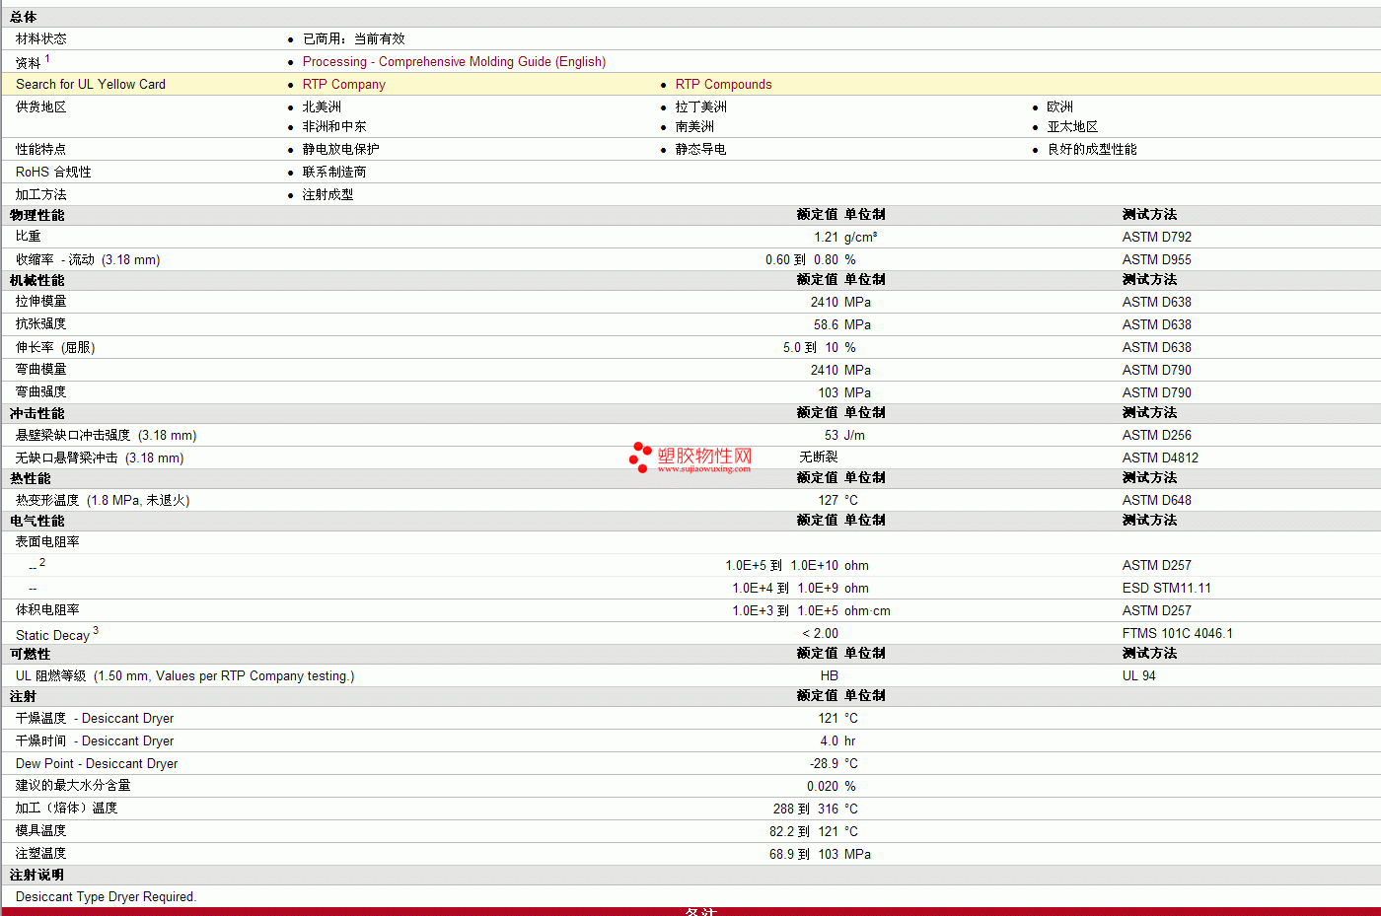Click the 物理性能 section header
This screenshot has height=916, width=1381.
point(37,215)
